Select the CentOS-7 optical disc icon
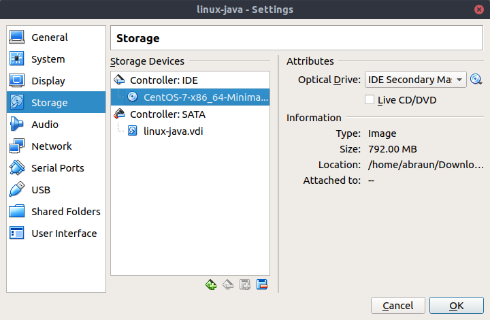The image size is (490, 320). [x=133, y=97]
